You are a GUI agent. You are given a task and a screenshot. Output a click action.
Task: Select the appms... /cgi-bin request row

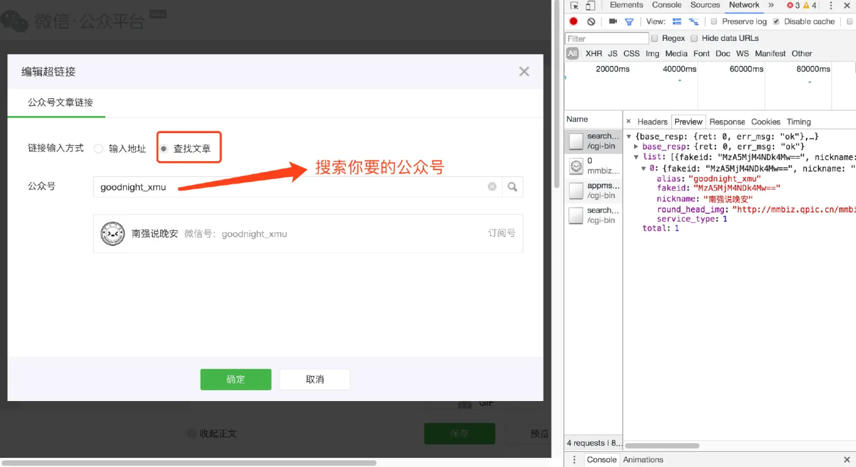pos(593,190)
